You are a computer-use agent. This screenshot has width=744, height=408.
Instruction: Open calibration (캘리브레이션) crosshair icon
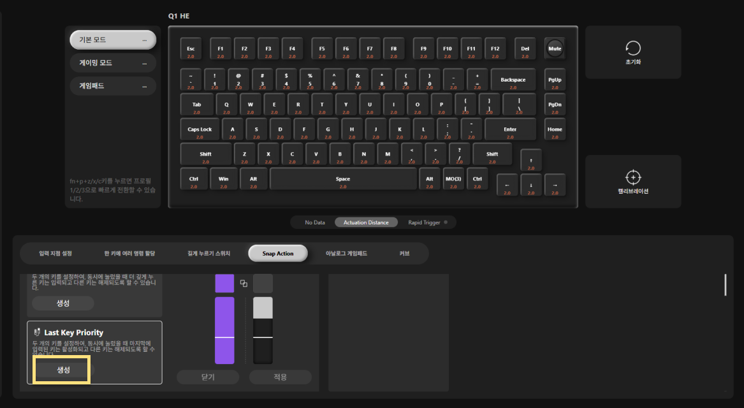click(x=633, y=177)
